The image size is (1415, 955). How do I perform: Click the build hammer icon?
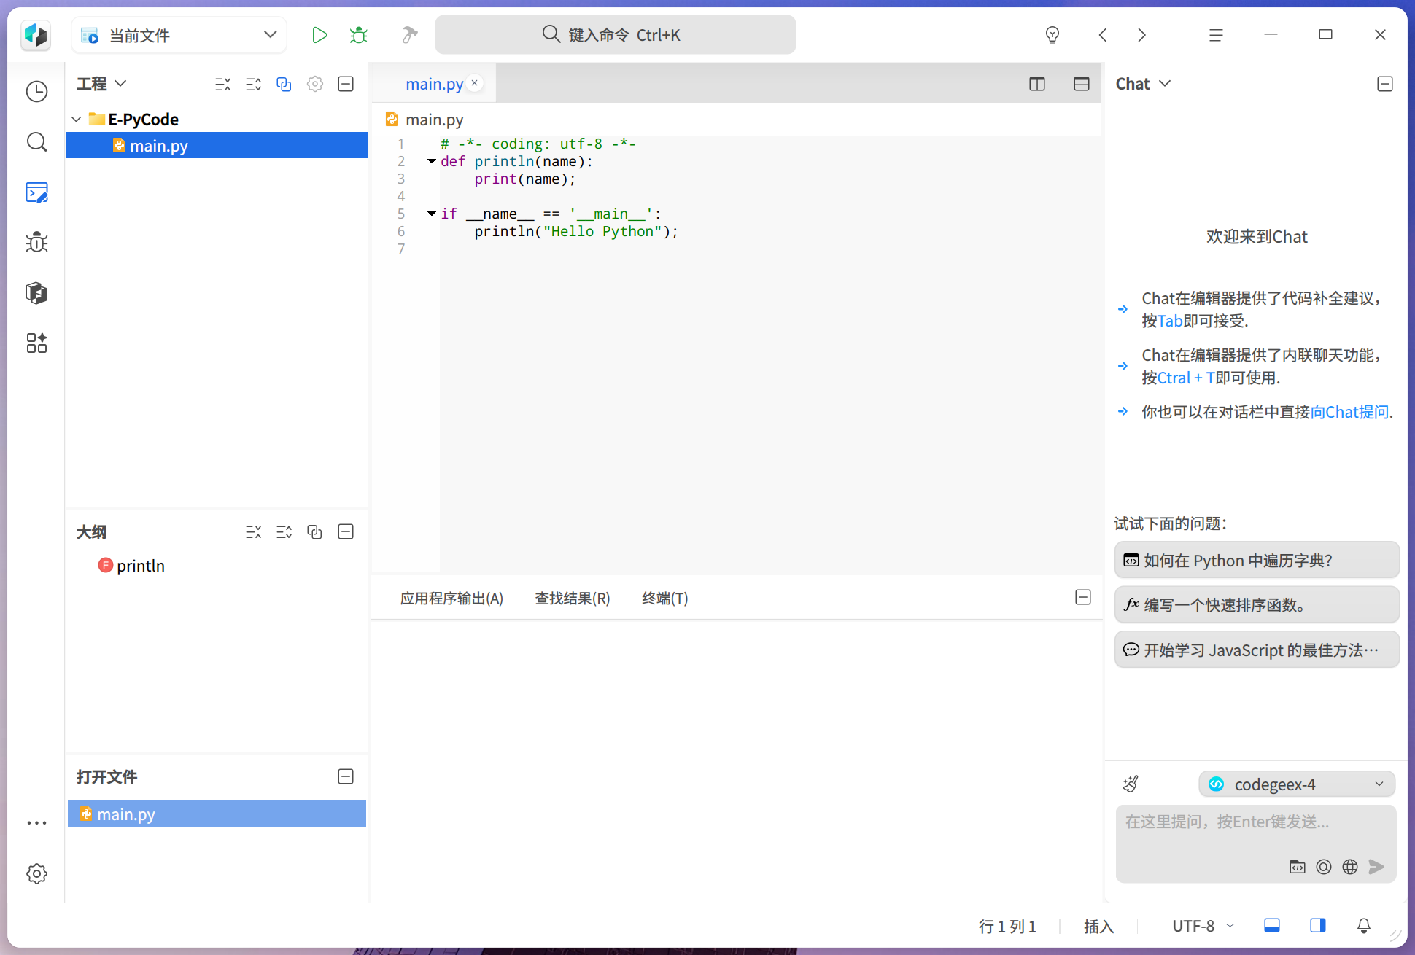tap(410, 35)
